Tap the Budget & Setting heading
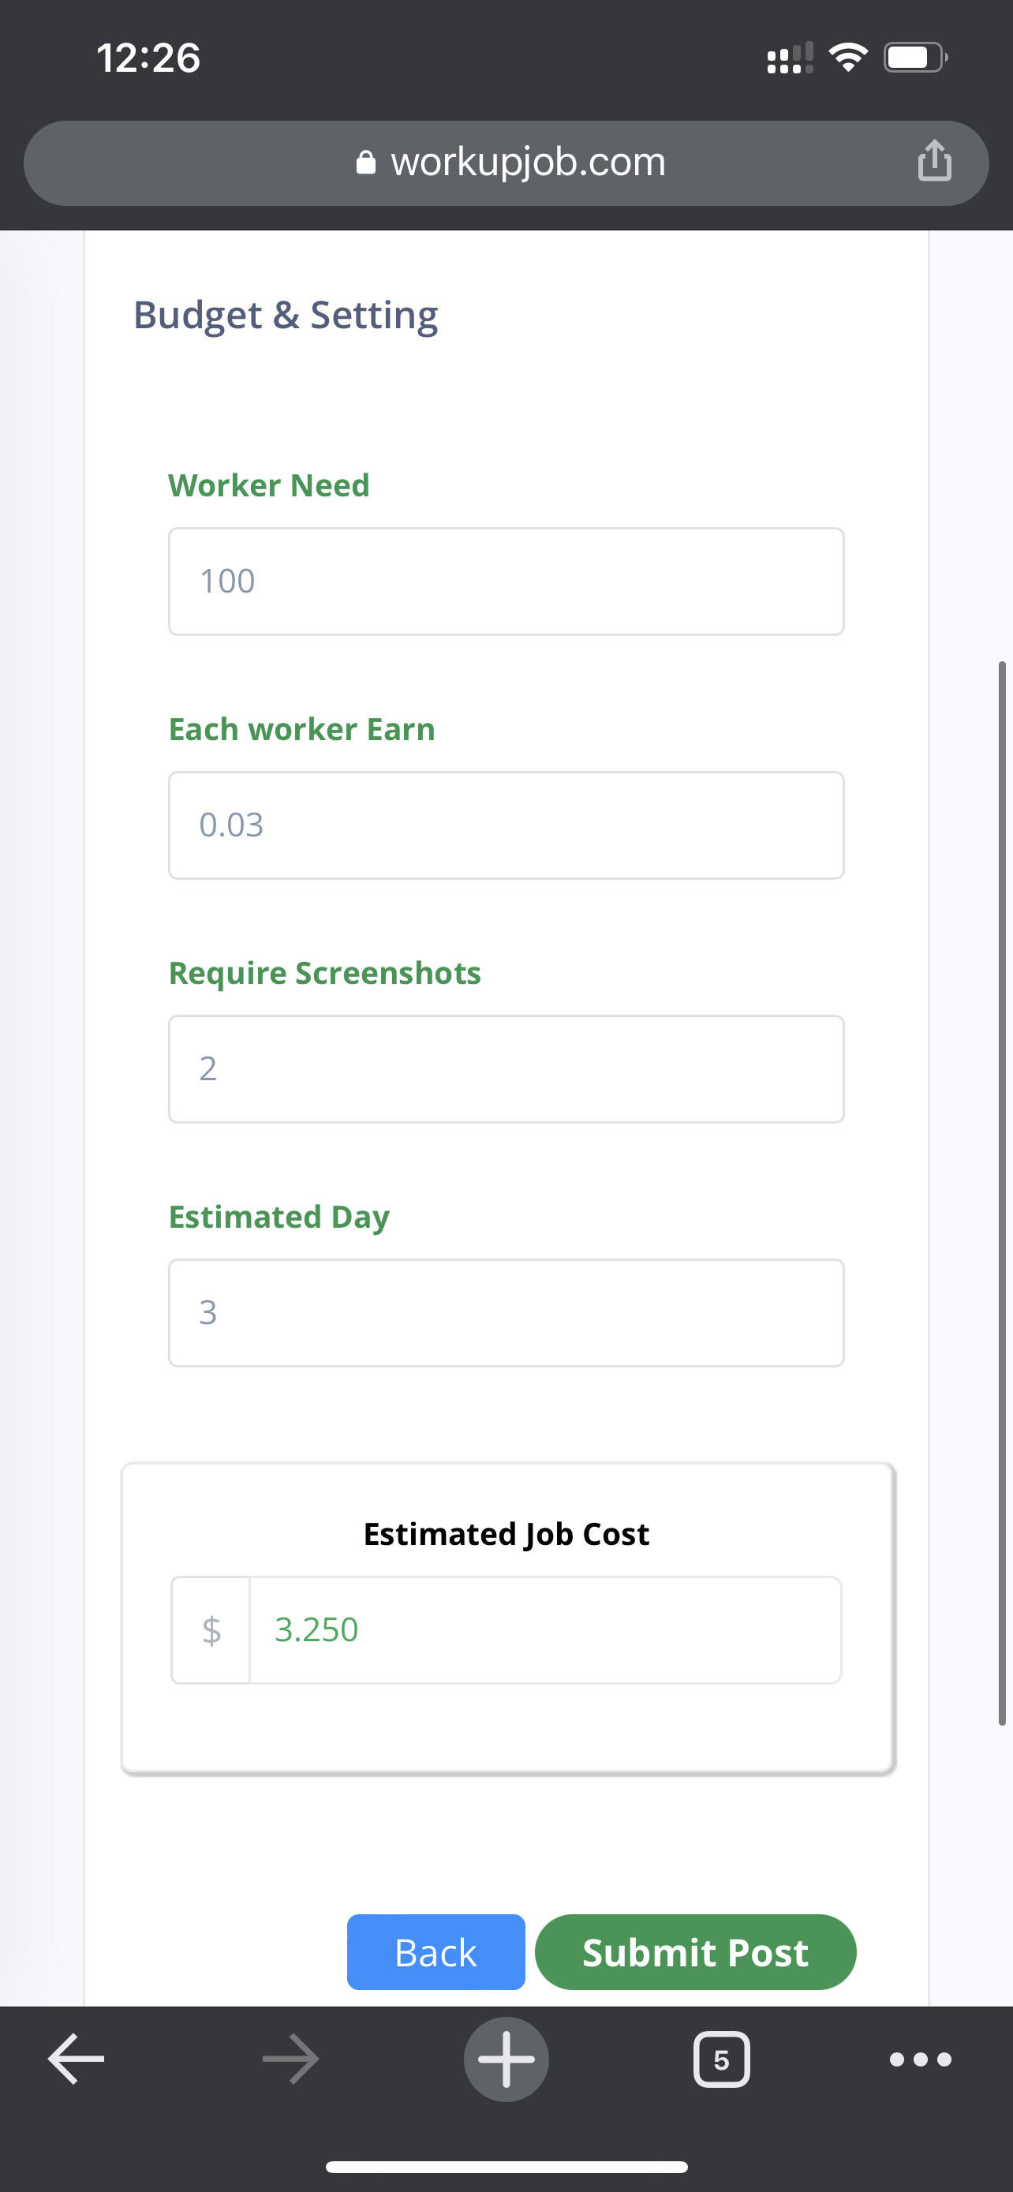The image size is (1013, 2192). (x=286, y=315)
